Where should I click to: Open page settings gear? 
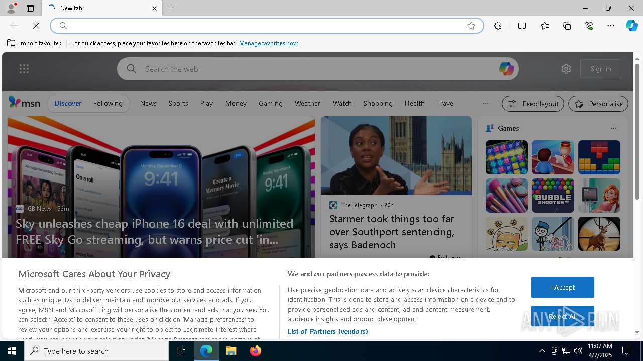pos(566,69)
